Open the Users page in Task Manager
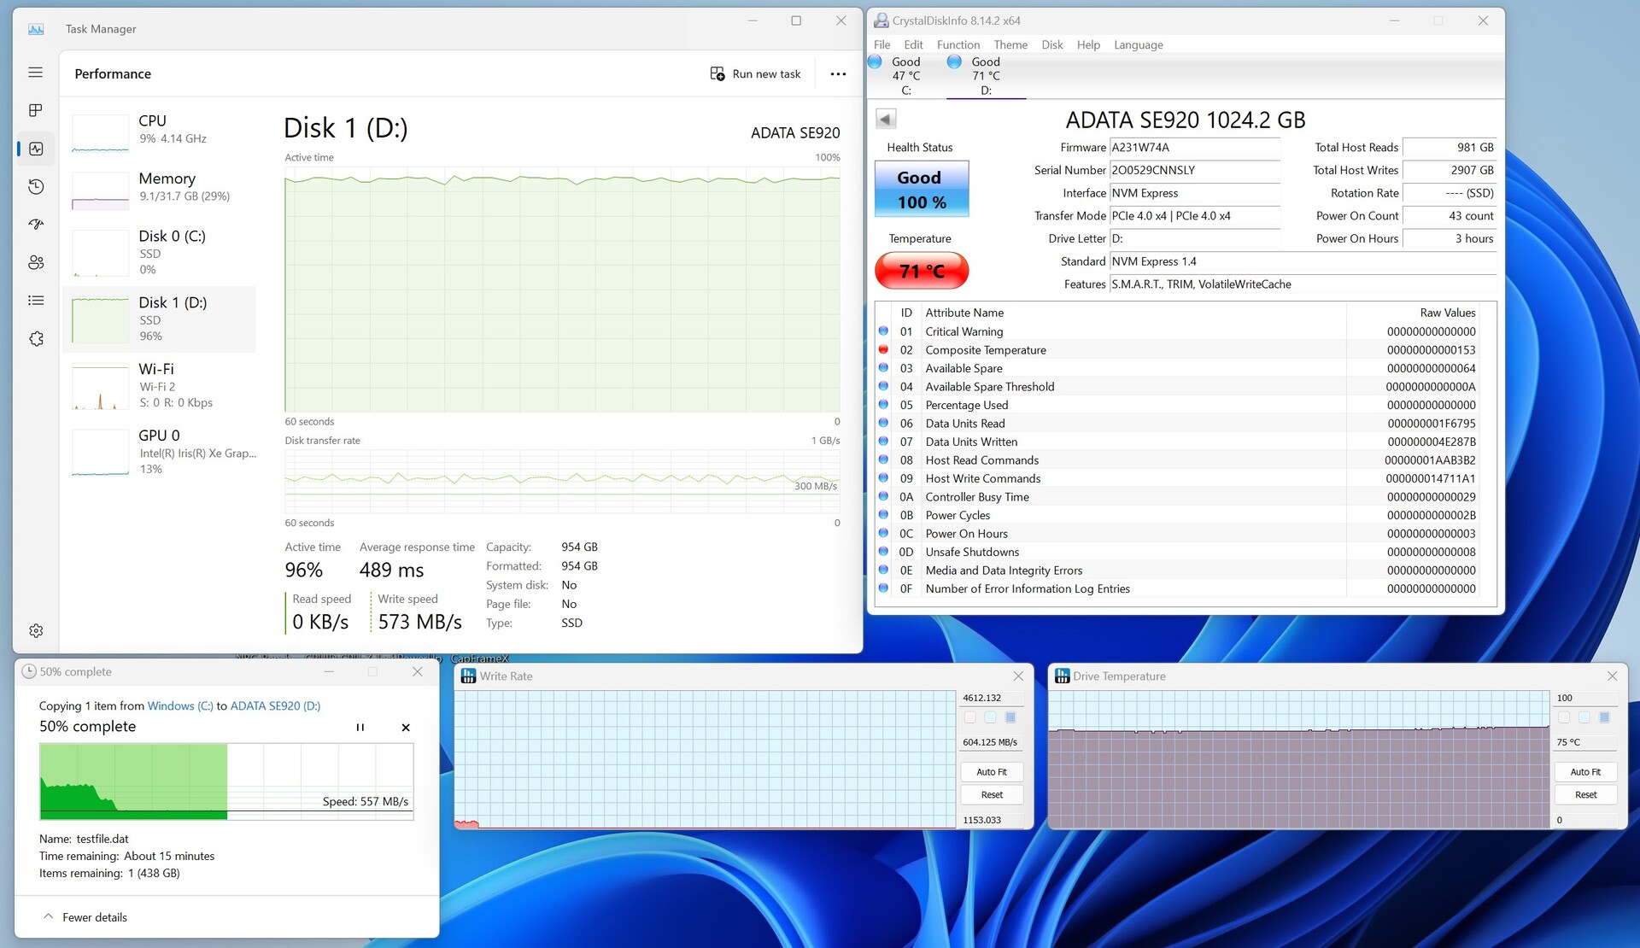The width and height of the screenshot is (1640, 948). 35,262
